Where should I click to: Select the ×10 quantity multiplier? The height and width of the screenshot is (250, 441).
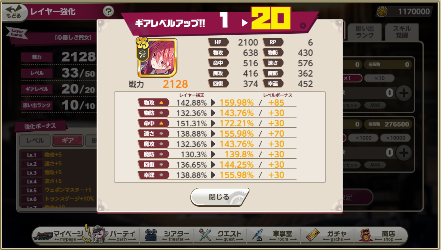(379, 78)
